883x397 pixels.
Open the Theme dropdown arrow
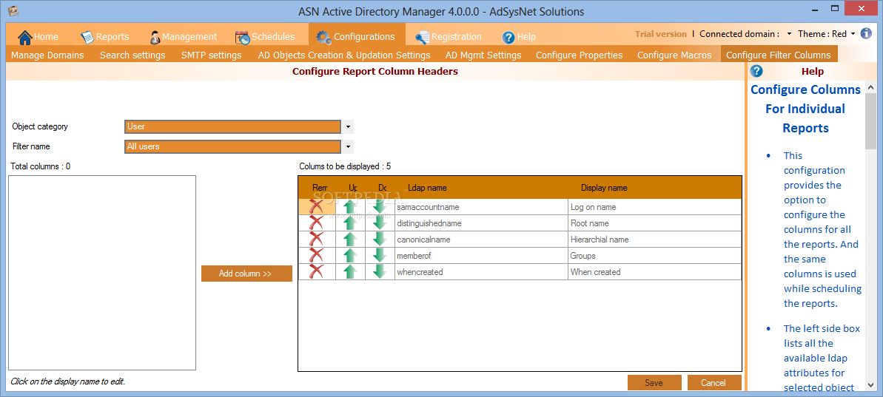(853, 34)
